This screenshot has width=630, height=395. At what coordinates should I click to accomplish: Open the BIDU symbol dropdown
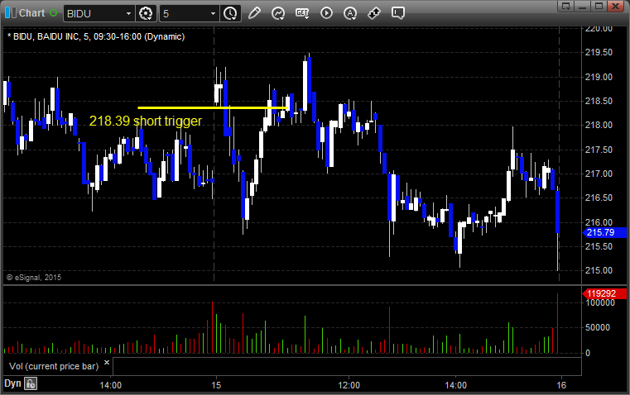click(x=128, y=13)
